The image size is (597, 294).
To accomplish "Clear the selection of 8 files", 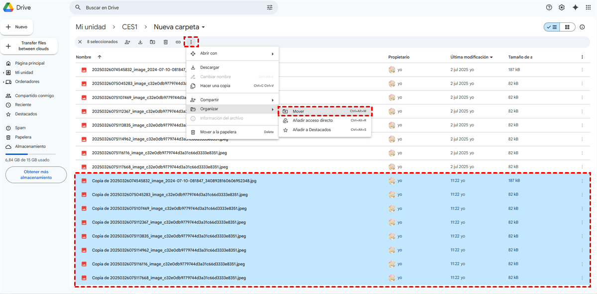I will point(80,42).
